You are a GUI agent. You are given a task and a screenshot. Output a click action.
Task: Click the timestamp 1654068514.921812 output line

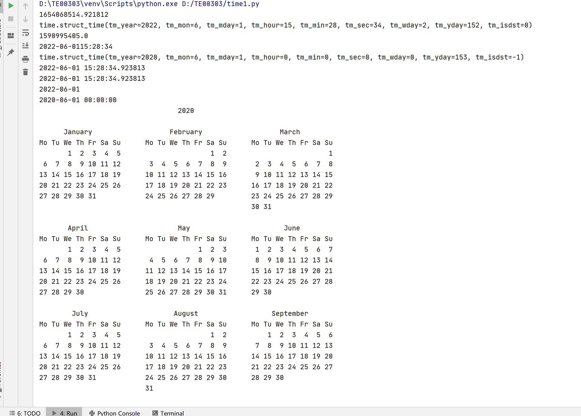[74, 14]
